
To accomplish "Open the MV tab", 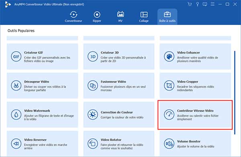I will tap(120, 17).
